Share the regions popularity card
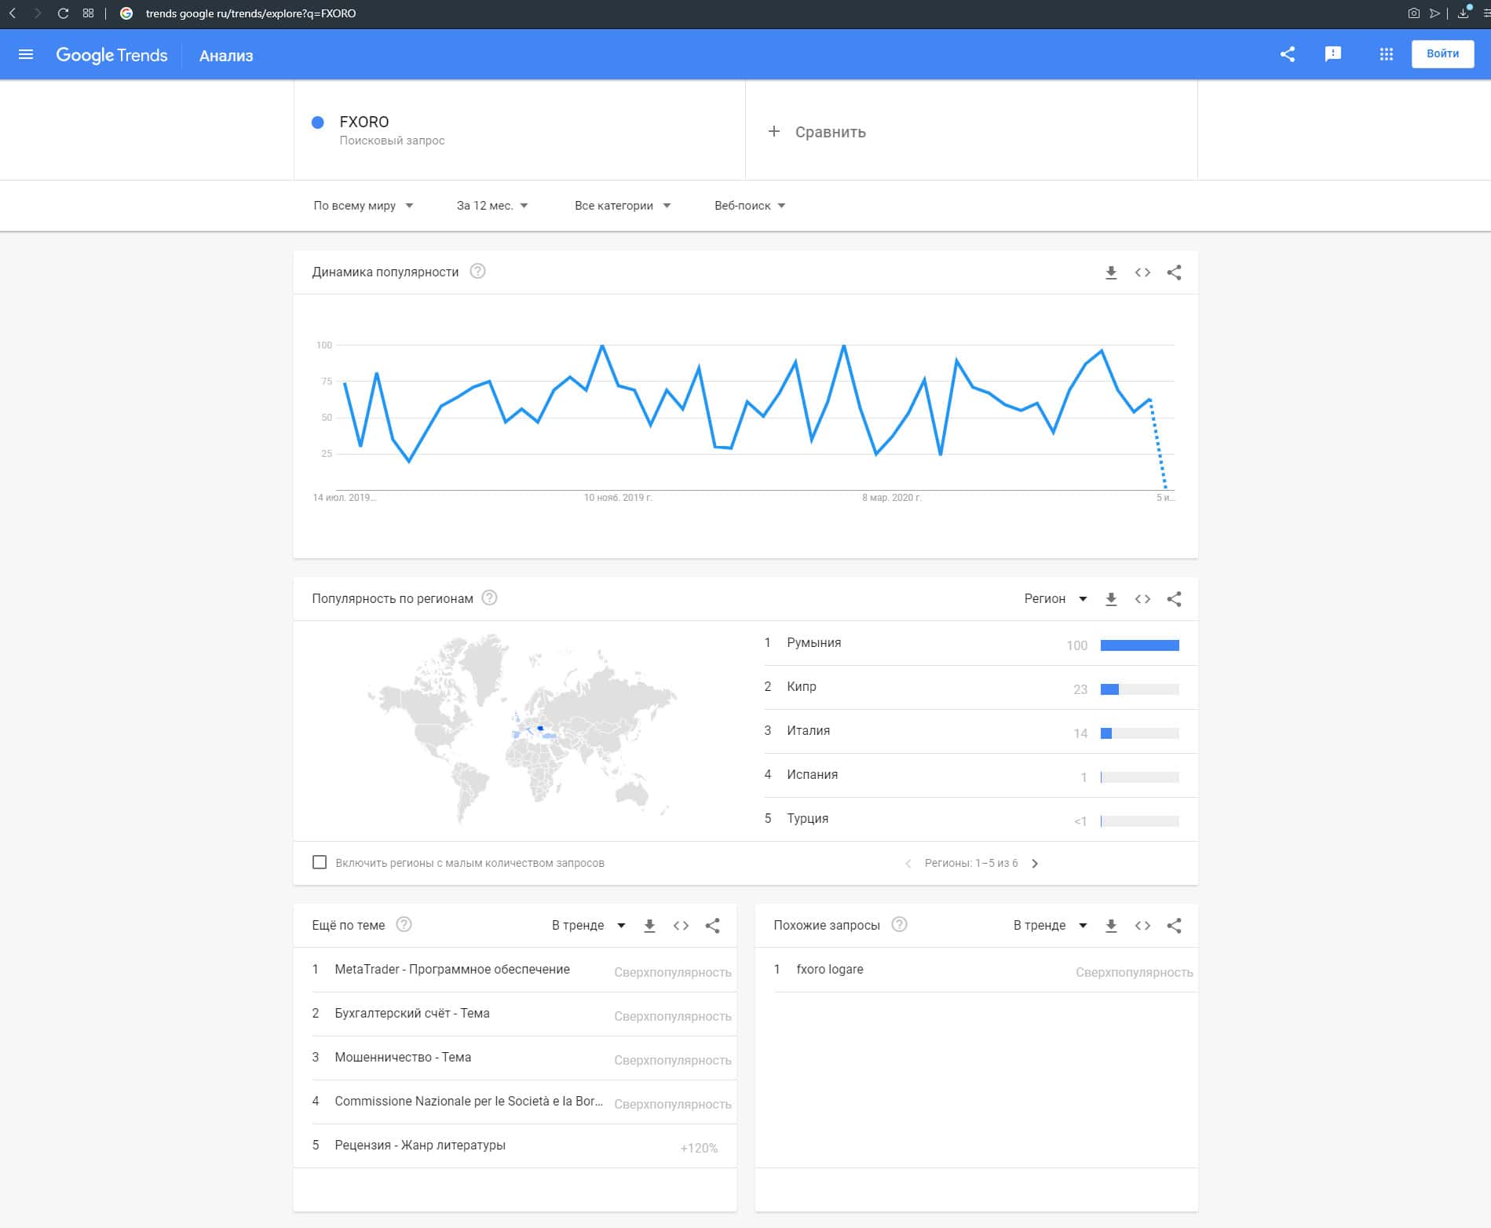 1174,599
